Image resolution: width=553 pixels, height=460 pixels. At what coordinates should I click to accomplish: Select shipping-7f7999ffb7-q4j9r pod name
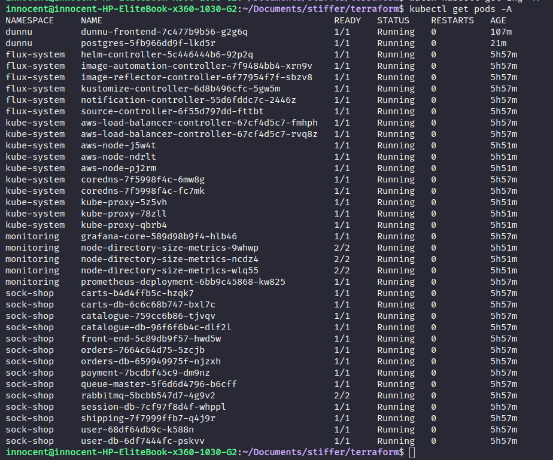[x=148, y=418]
